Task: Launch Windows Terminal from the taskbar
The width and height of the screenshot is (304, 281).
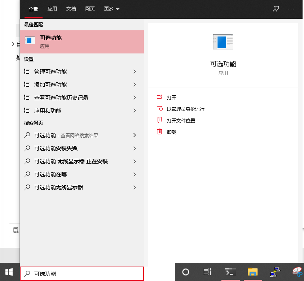Action: (x=230, y=272)
